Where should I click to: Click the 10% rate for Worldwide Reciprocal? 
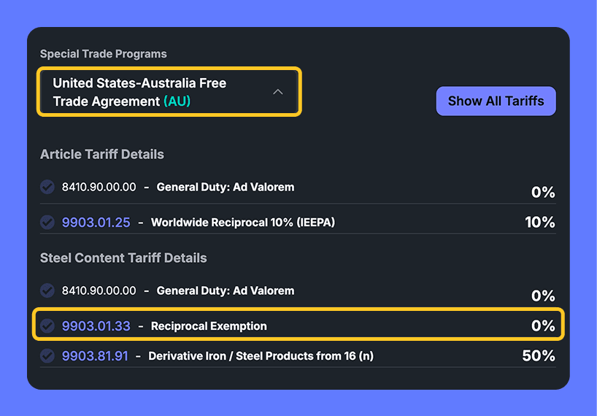(539, 222)
